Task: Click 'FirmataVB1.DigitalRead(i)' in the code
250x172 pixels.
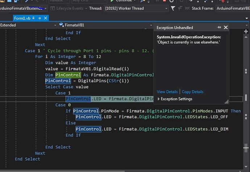Action: point(97,69)
